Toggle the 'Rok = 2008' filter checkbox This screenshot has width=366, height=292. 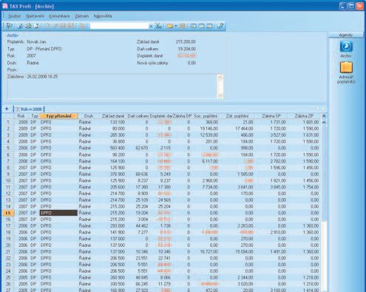pyautogui.click(x=18, y=109)
